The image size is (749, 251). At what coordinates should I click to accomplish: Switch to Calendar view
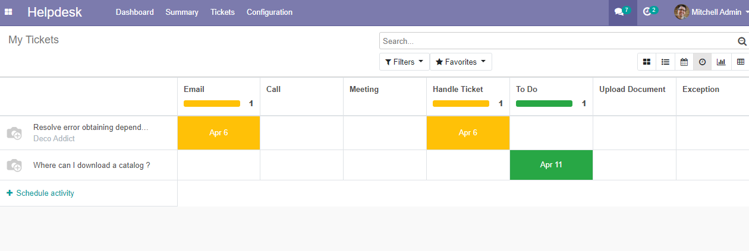tap(684, 62)
